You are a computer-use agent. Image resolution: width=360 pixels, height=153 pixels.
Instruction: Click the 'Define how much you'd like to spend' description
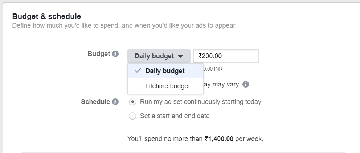[124, 25]
